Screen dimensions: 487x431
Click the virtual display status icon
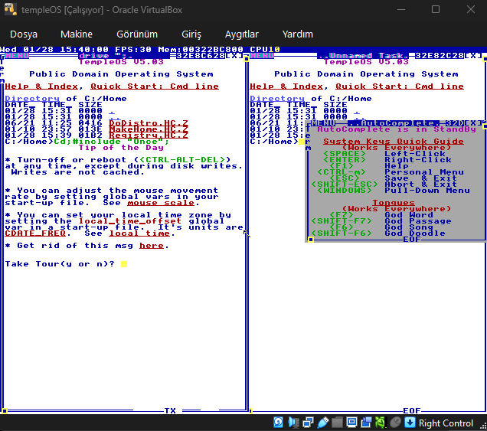click(351, 423)
